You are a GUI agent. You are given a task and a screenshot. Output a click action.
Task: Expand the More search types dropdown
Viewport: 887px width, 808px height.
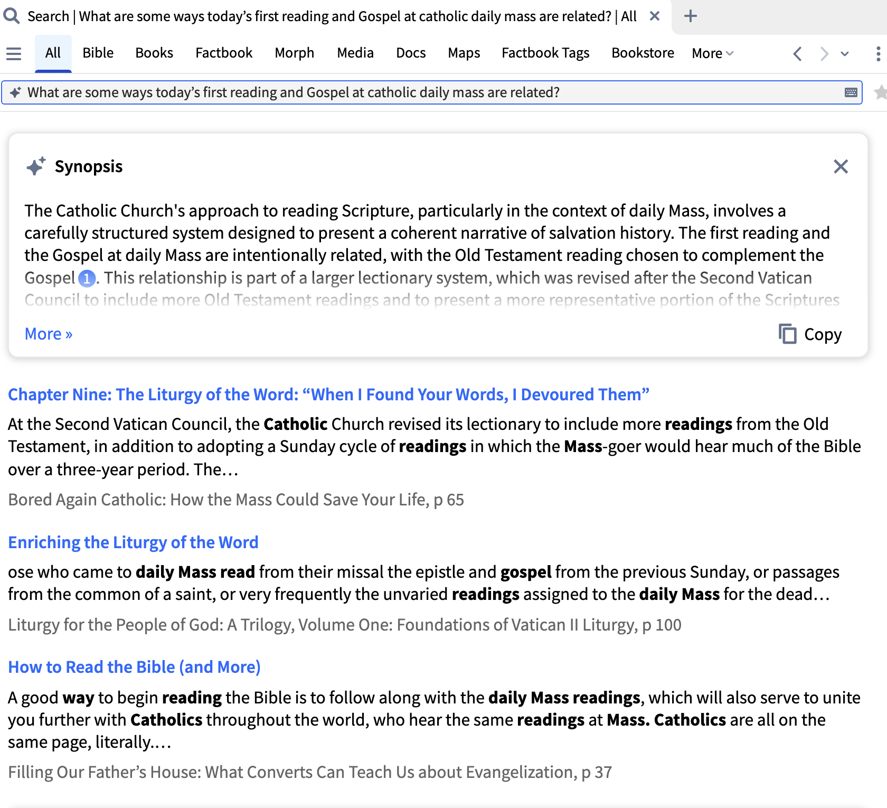pyautogui.click(x=713, y=53)
